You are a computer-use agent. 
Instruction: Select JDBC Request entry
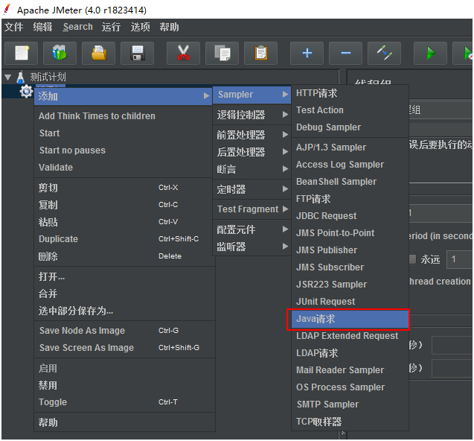(350, 216)
